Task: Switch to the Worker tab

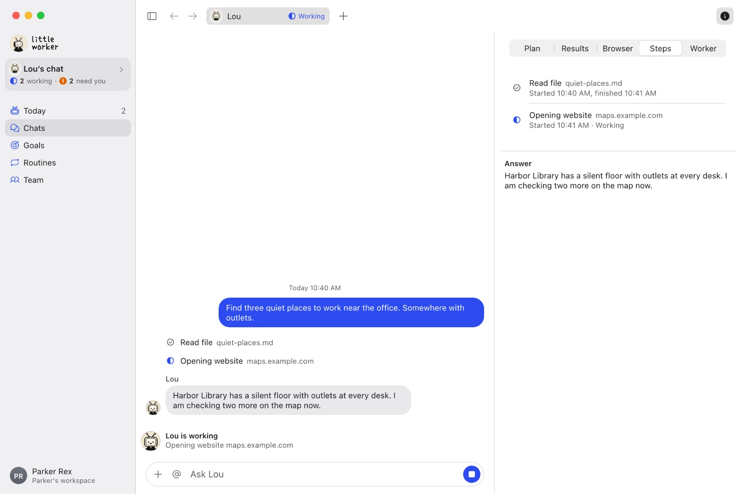Action: pyautogui.click(x=703, y=49)
